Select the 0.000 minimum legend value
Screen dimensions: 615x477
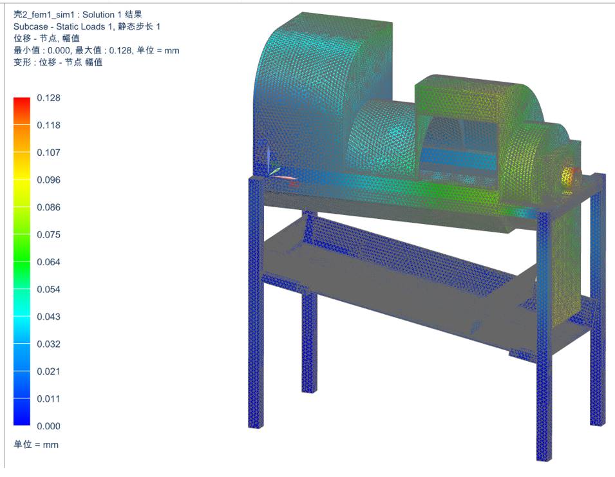(49, 426)
